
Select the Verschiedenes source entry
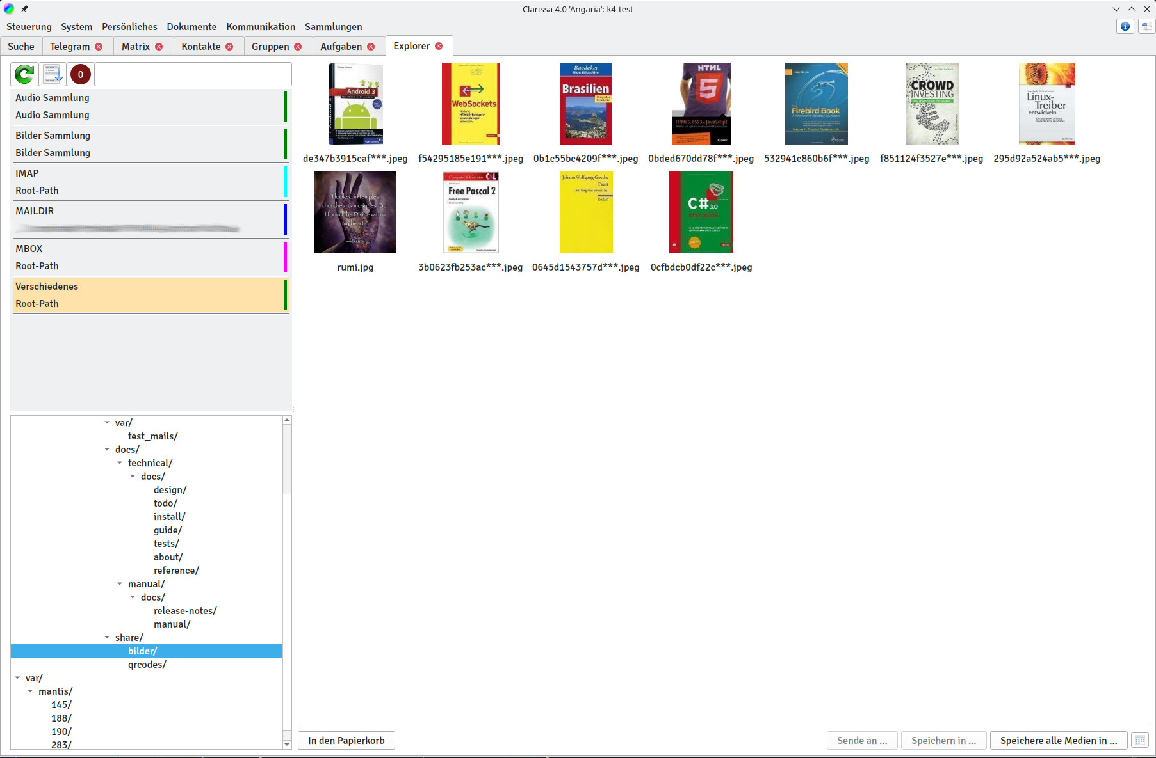click(151, 295)
